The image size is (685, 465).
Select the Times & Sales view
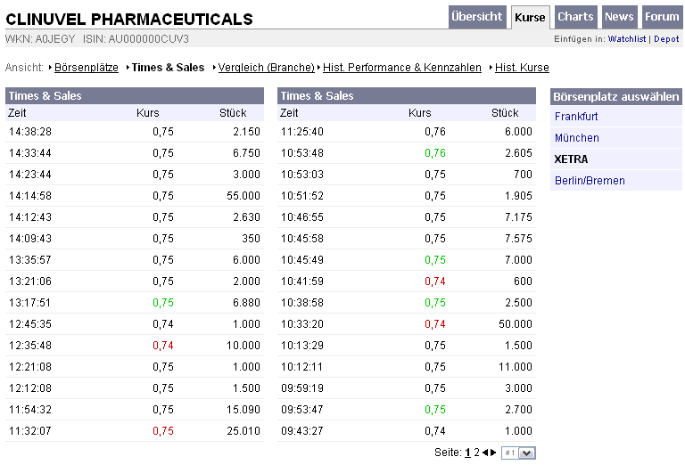click(x=168, y=68)
